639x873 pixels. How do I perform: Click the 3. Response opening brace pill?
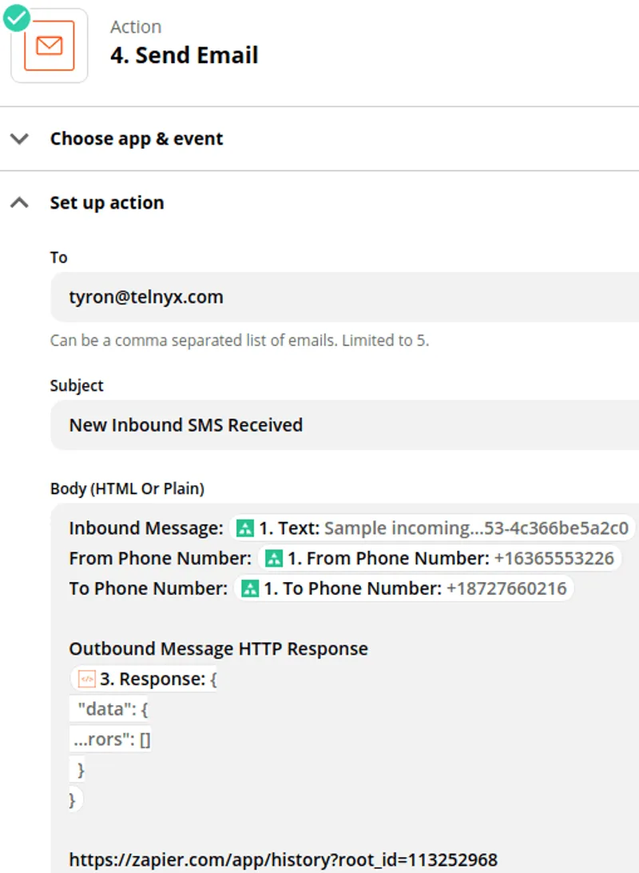(x=144, y=678)
